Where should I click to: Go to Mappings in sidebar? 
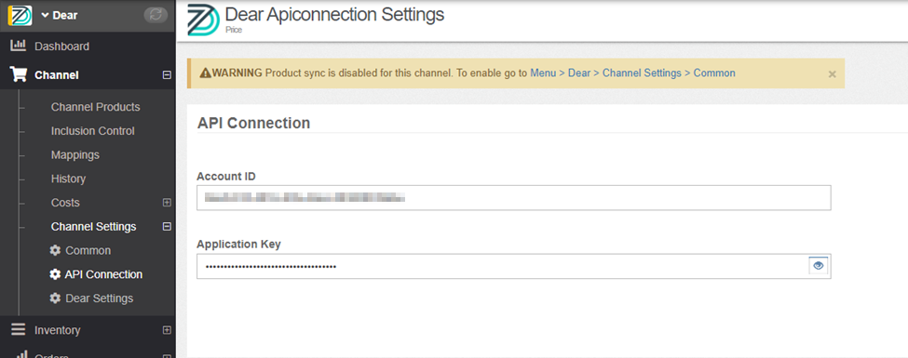point(75,155)
